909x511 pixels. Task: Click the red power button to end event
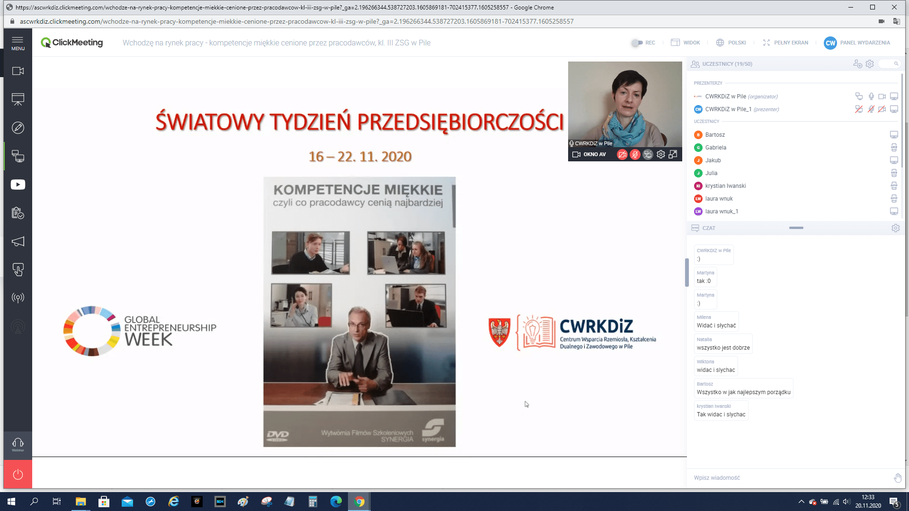[x=18, y=474]
